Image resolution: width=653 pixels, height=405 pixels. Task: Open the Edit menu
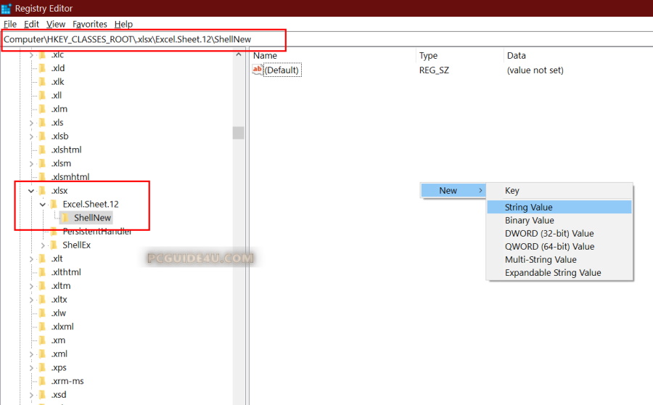point(31,24)
